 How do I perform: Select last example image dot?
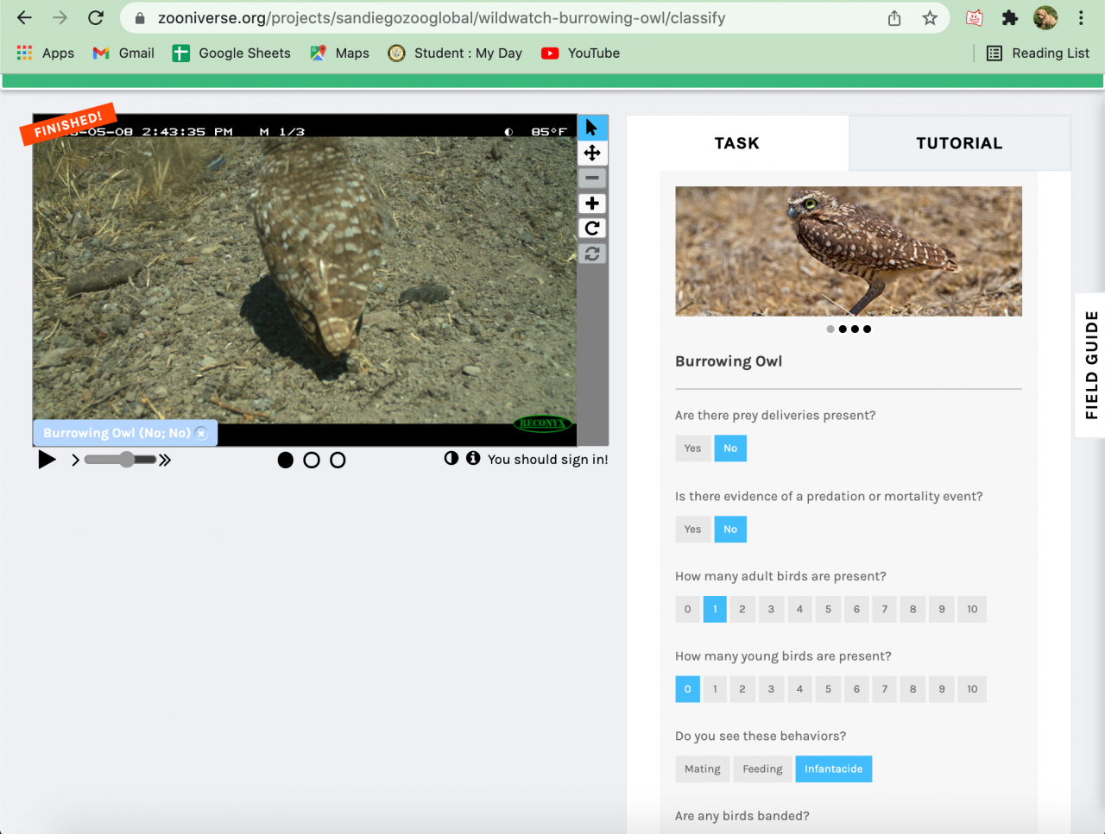coord(867,329)
